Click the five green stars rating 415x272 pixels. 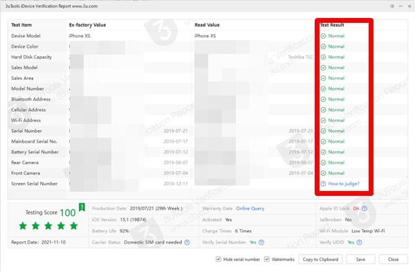tap(48, 226)
